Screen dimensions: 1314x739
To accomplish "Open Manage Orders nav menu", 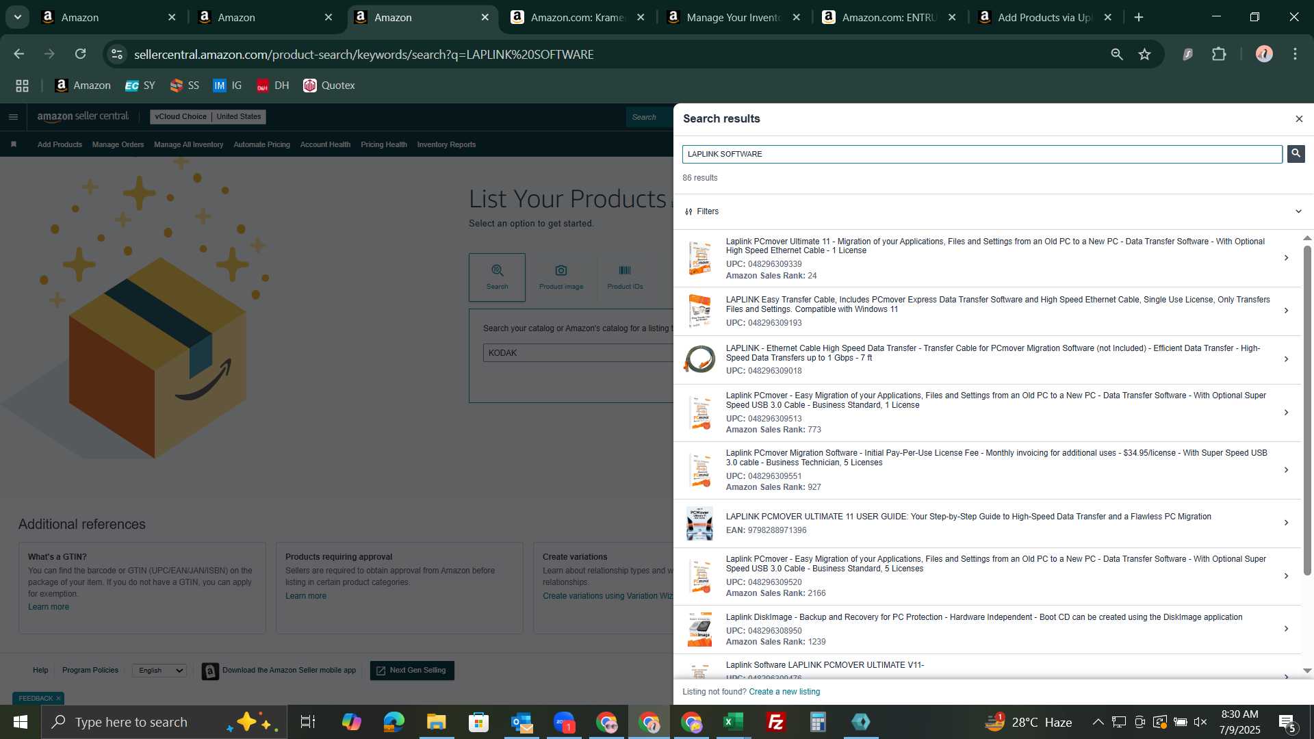I will 118,144.
